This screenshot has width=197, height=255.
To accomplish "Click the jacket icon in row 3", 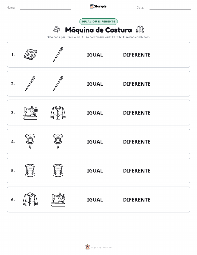I will point(58,113).
